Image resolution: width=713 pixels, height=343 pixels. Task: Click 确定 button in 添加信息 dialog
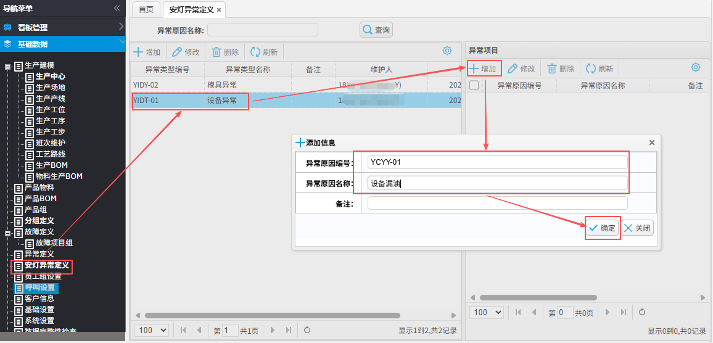coord(602,228)
